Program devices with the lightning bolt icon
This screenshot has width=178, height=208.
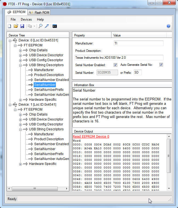point(47,26)
